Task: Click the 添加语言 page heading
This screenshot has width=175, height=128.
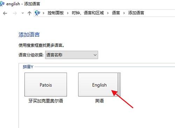Action: (29, 35)
